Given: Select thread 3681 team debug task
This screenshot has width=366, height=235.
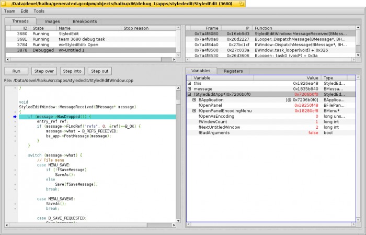Looking at the screenshot, I should click(78, 39).
